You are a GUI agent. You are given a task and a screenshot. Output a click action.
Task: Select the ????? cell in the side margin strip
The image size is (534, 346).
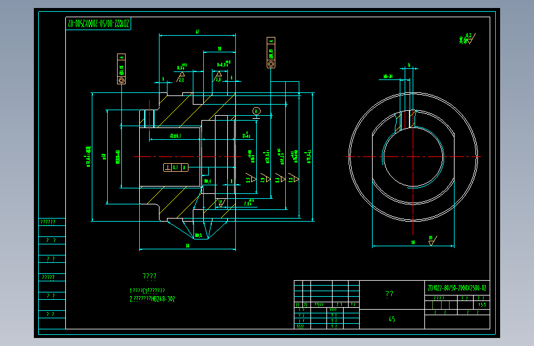[x=52, y=277]
